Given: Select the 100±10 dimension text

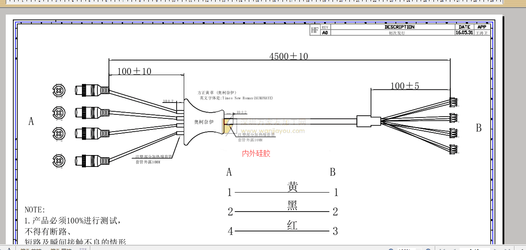Looking at the screenshot, I should (x=134, y=71).
